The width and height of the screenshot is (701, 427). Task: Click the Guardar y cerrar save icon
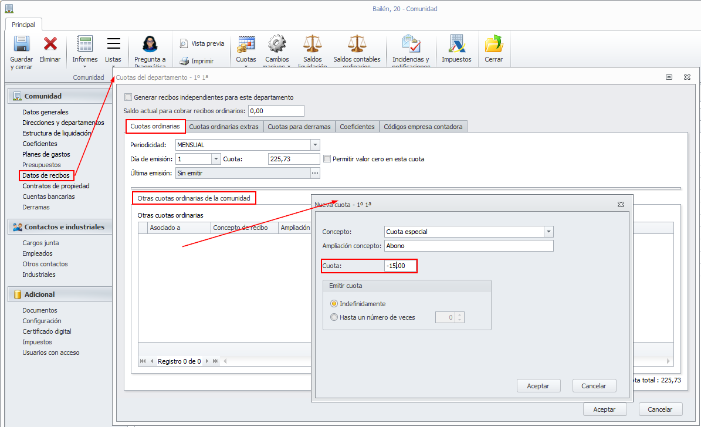coord(22,44)
